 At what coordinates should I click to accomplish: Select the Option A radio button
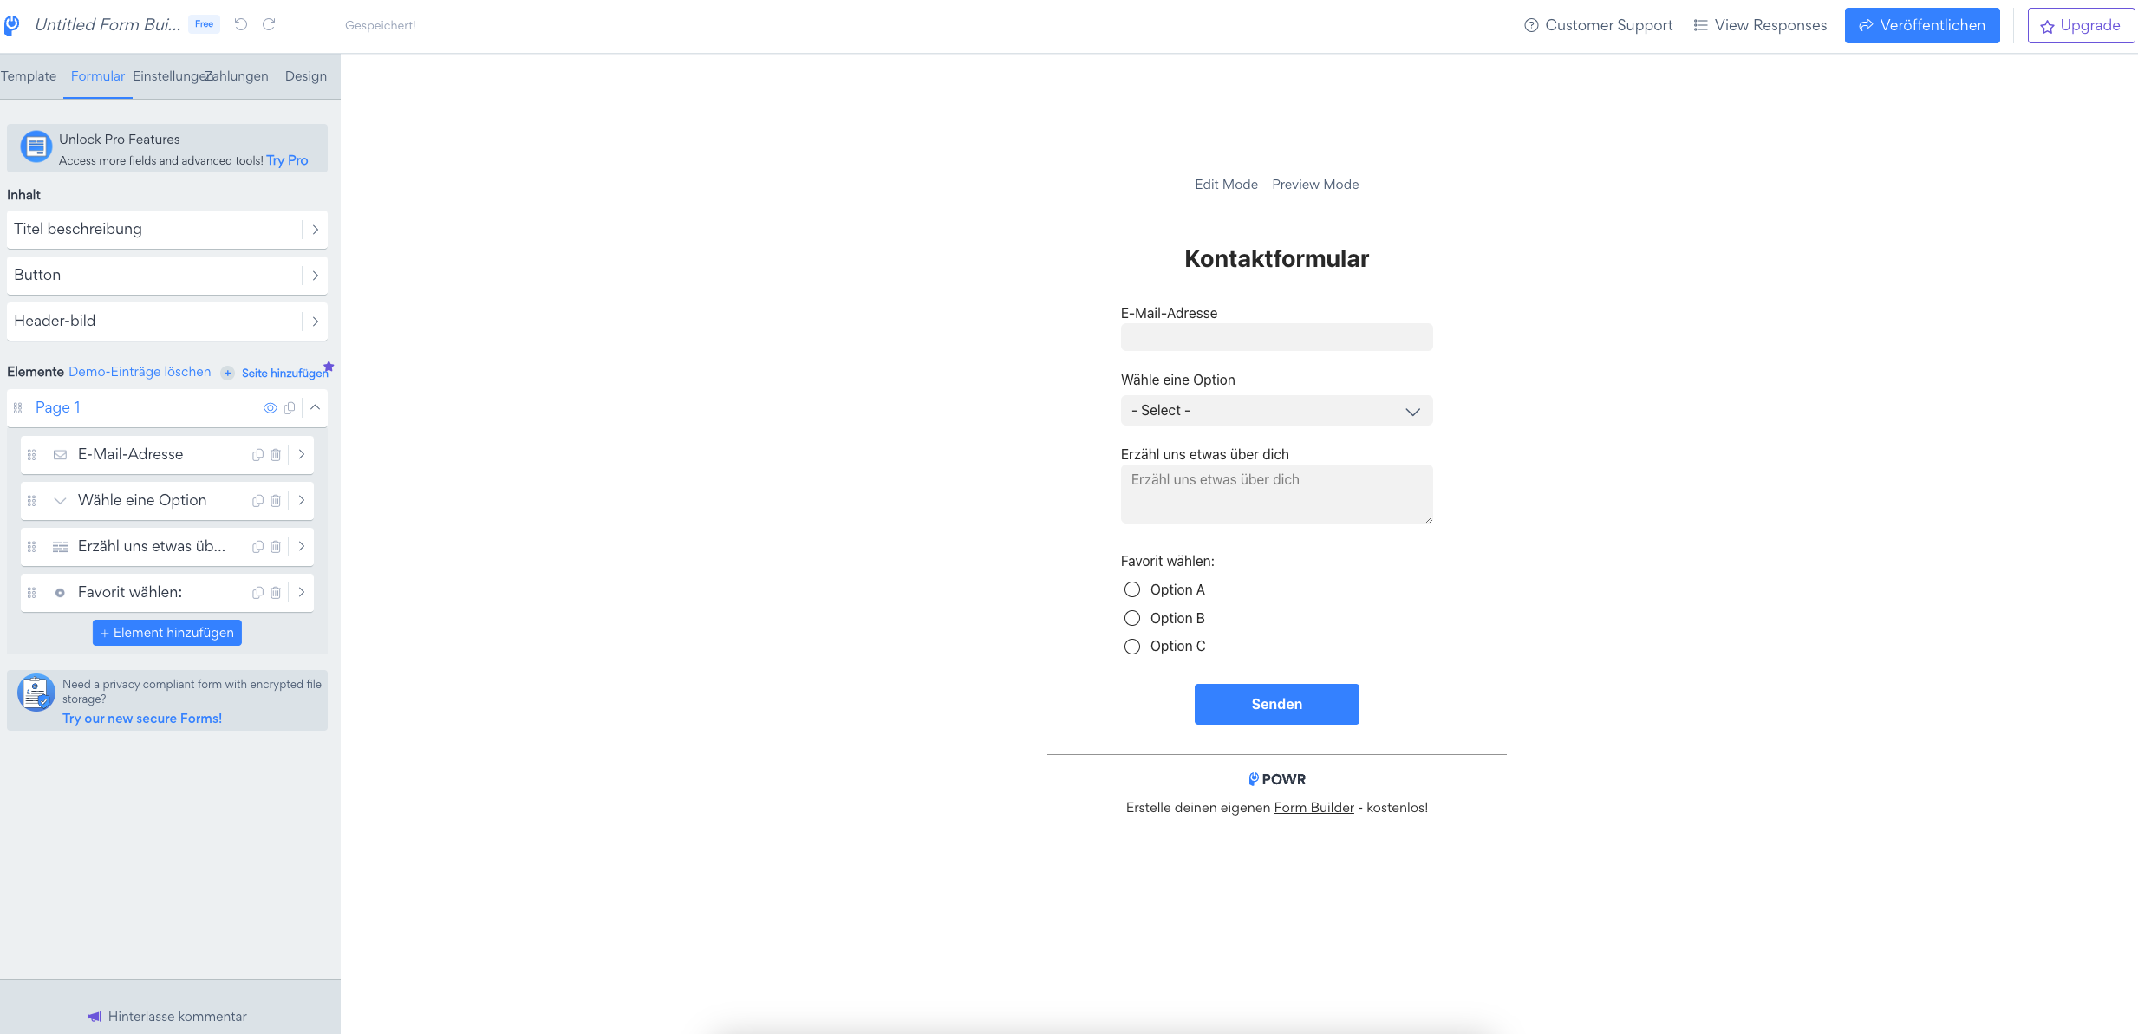pyautogui.click(x=1131, y=589)
